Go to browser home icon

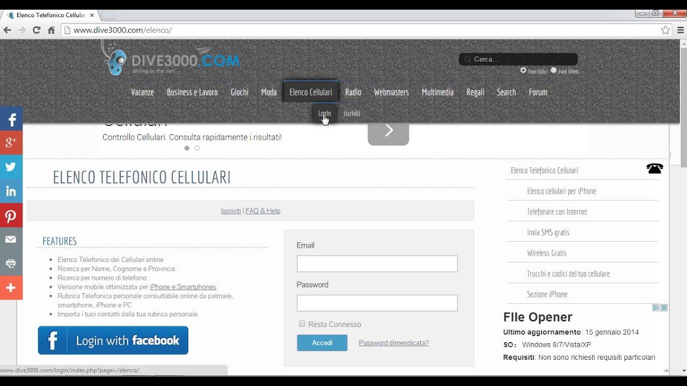pyautogui.click(x=51, y=30)
